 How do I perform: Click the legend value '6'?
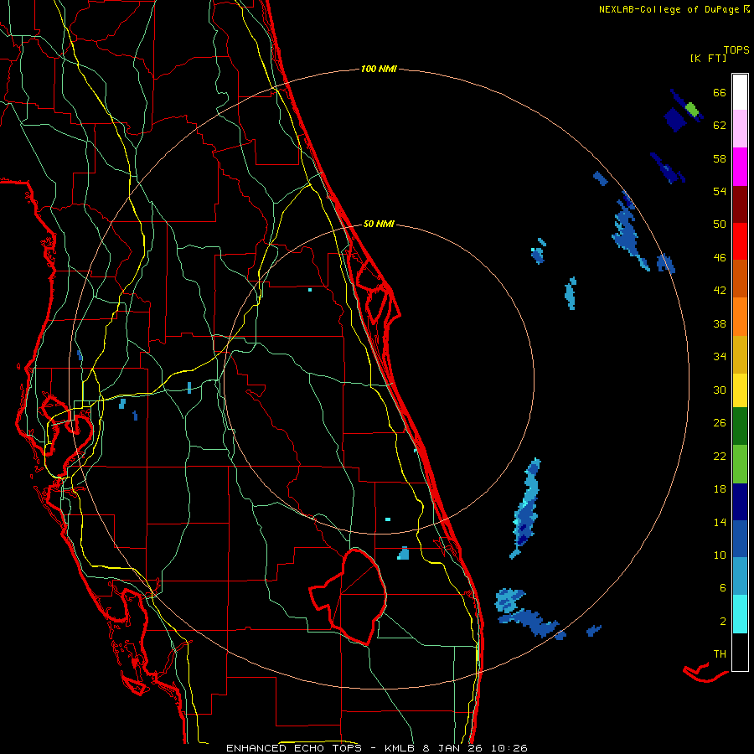[722, 588]
